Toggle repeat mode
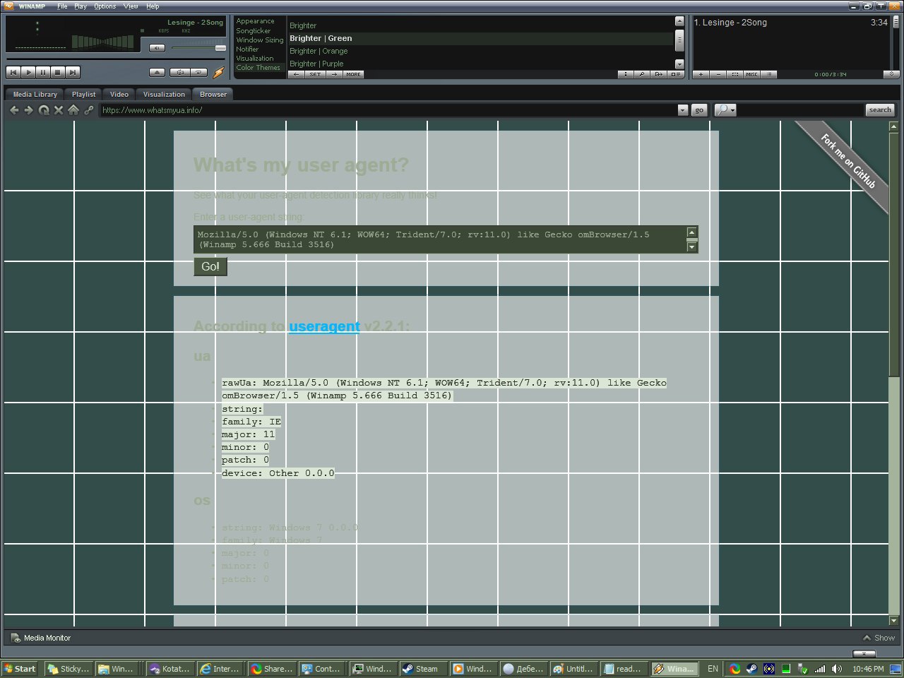This screenshot has width=904, height=678. pos(200,72)
